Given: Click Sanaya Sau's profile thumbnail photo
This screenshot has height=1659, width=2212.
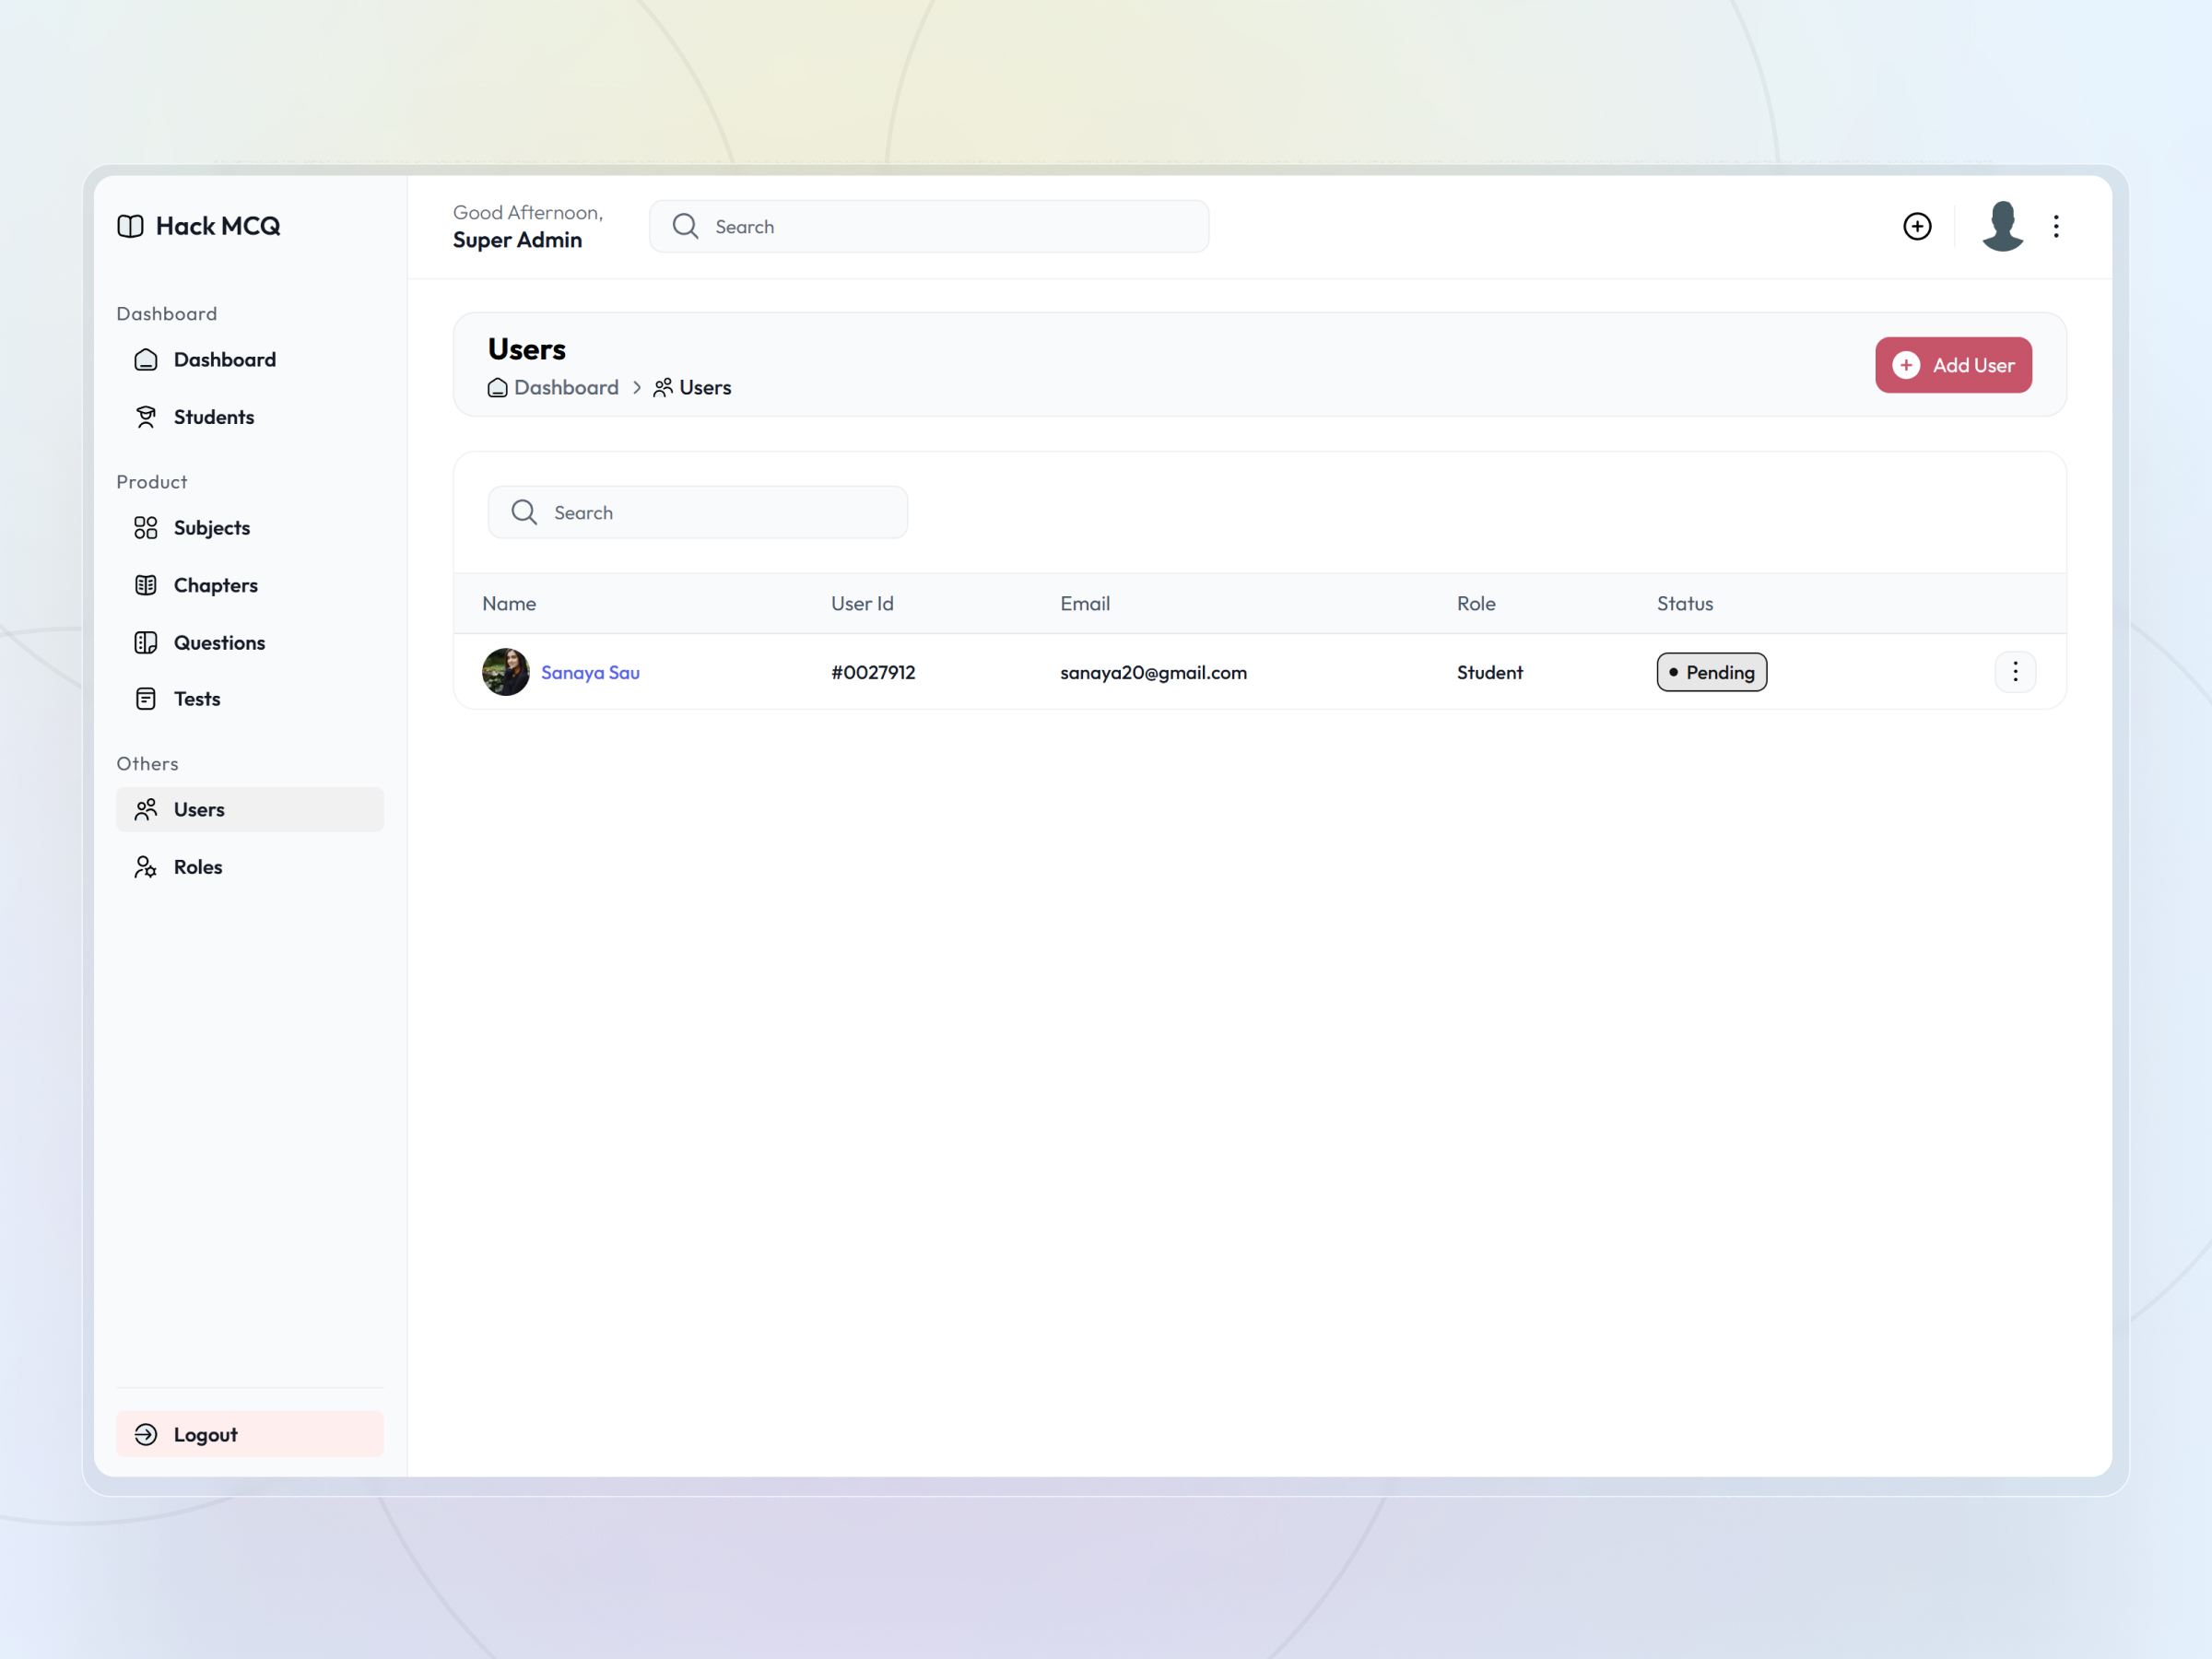Looking at the screenshot, I should tap(506, 671).
